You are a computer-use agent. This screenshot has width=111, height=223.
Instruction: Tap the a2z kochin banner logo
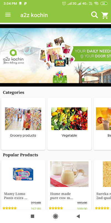(14, 57)
